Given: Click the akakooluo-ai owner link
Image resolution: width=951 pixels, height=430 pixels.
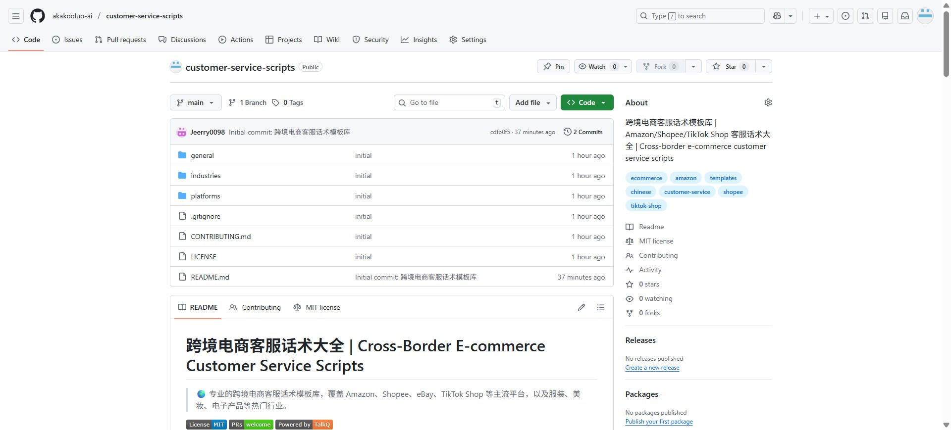Looking at the screenshot, I should point(72,16).
